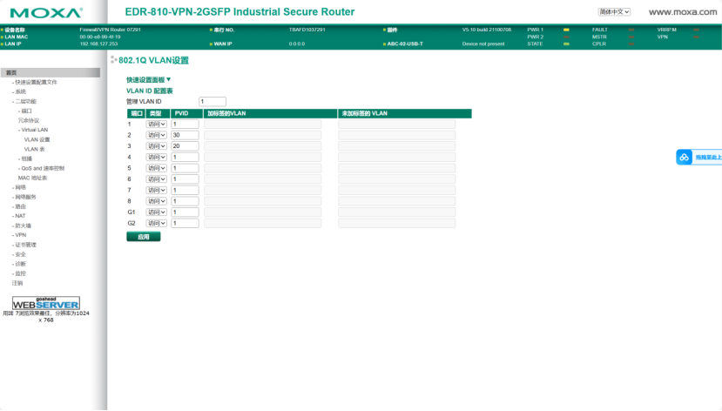722x411 pixels.
Task: Expand the 端口 sidebar item
Action: pyautogui.click(x=26, y=111)
